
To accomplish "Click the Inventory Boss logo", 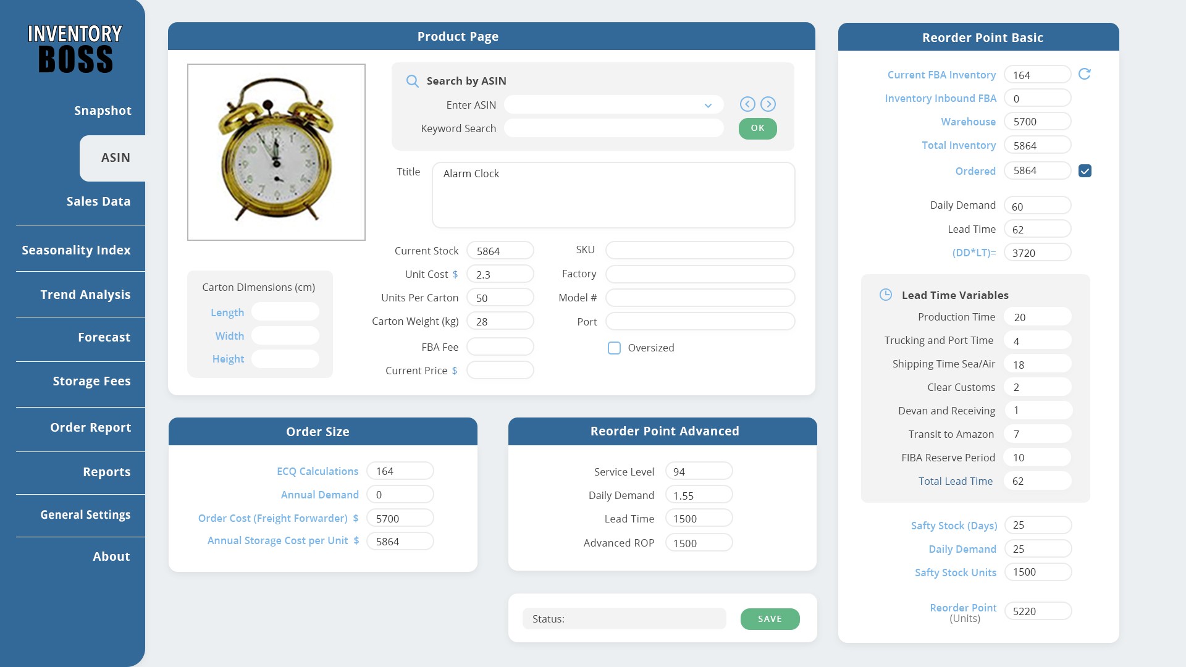I will (x=75, y=49).
